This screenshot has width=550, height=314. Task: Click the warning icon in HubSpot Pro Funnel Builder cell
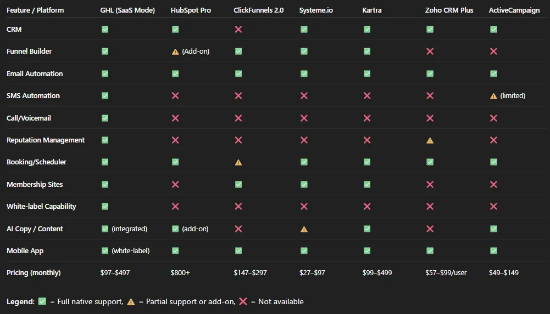[x=175, y=52]
